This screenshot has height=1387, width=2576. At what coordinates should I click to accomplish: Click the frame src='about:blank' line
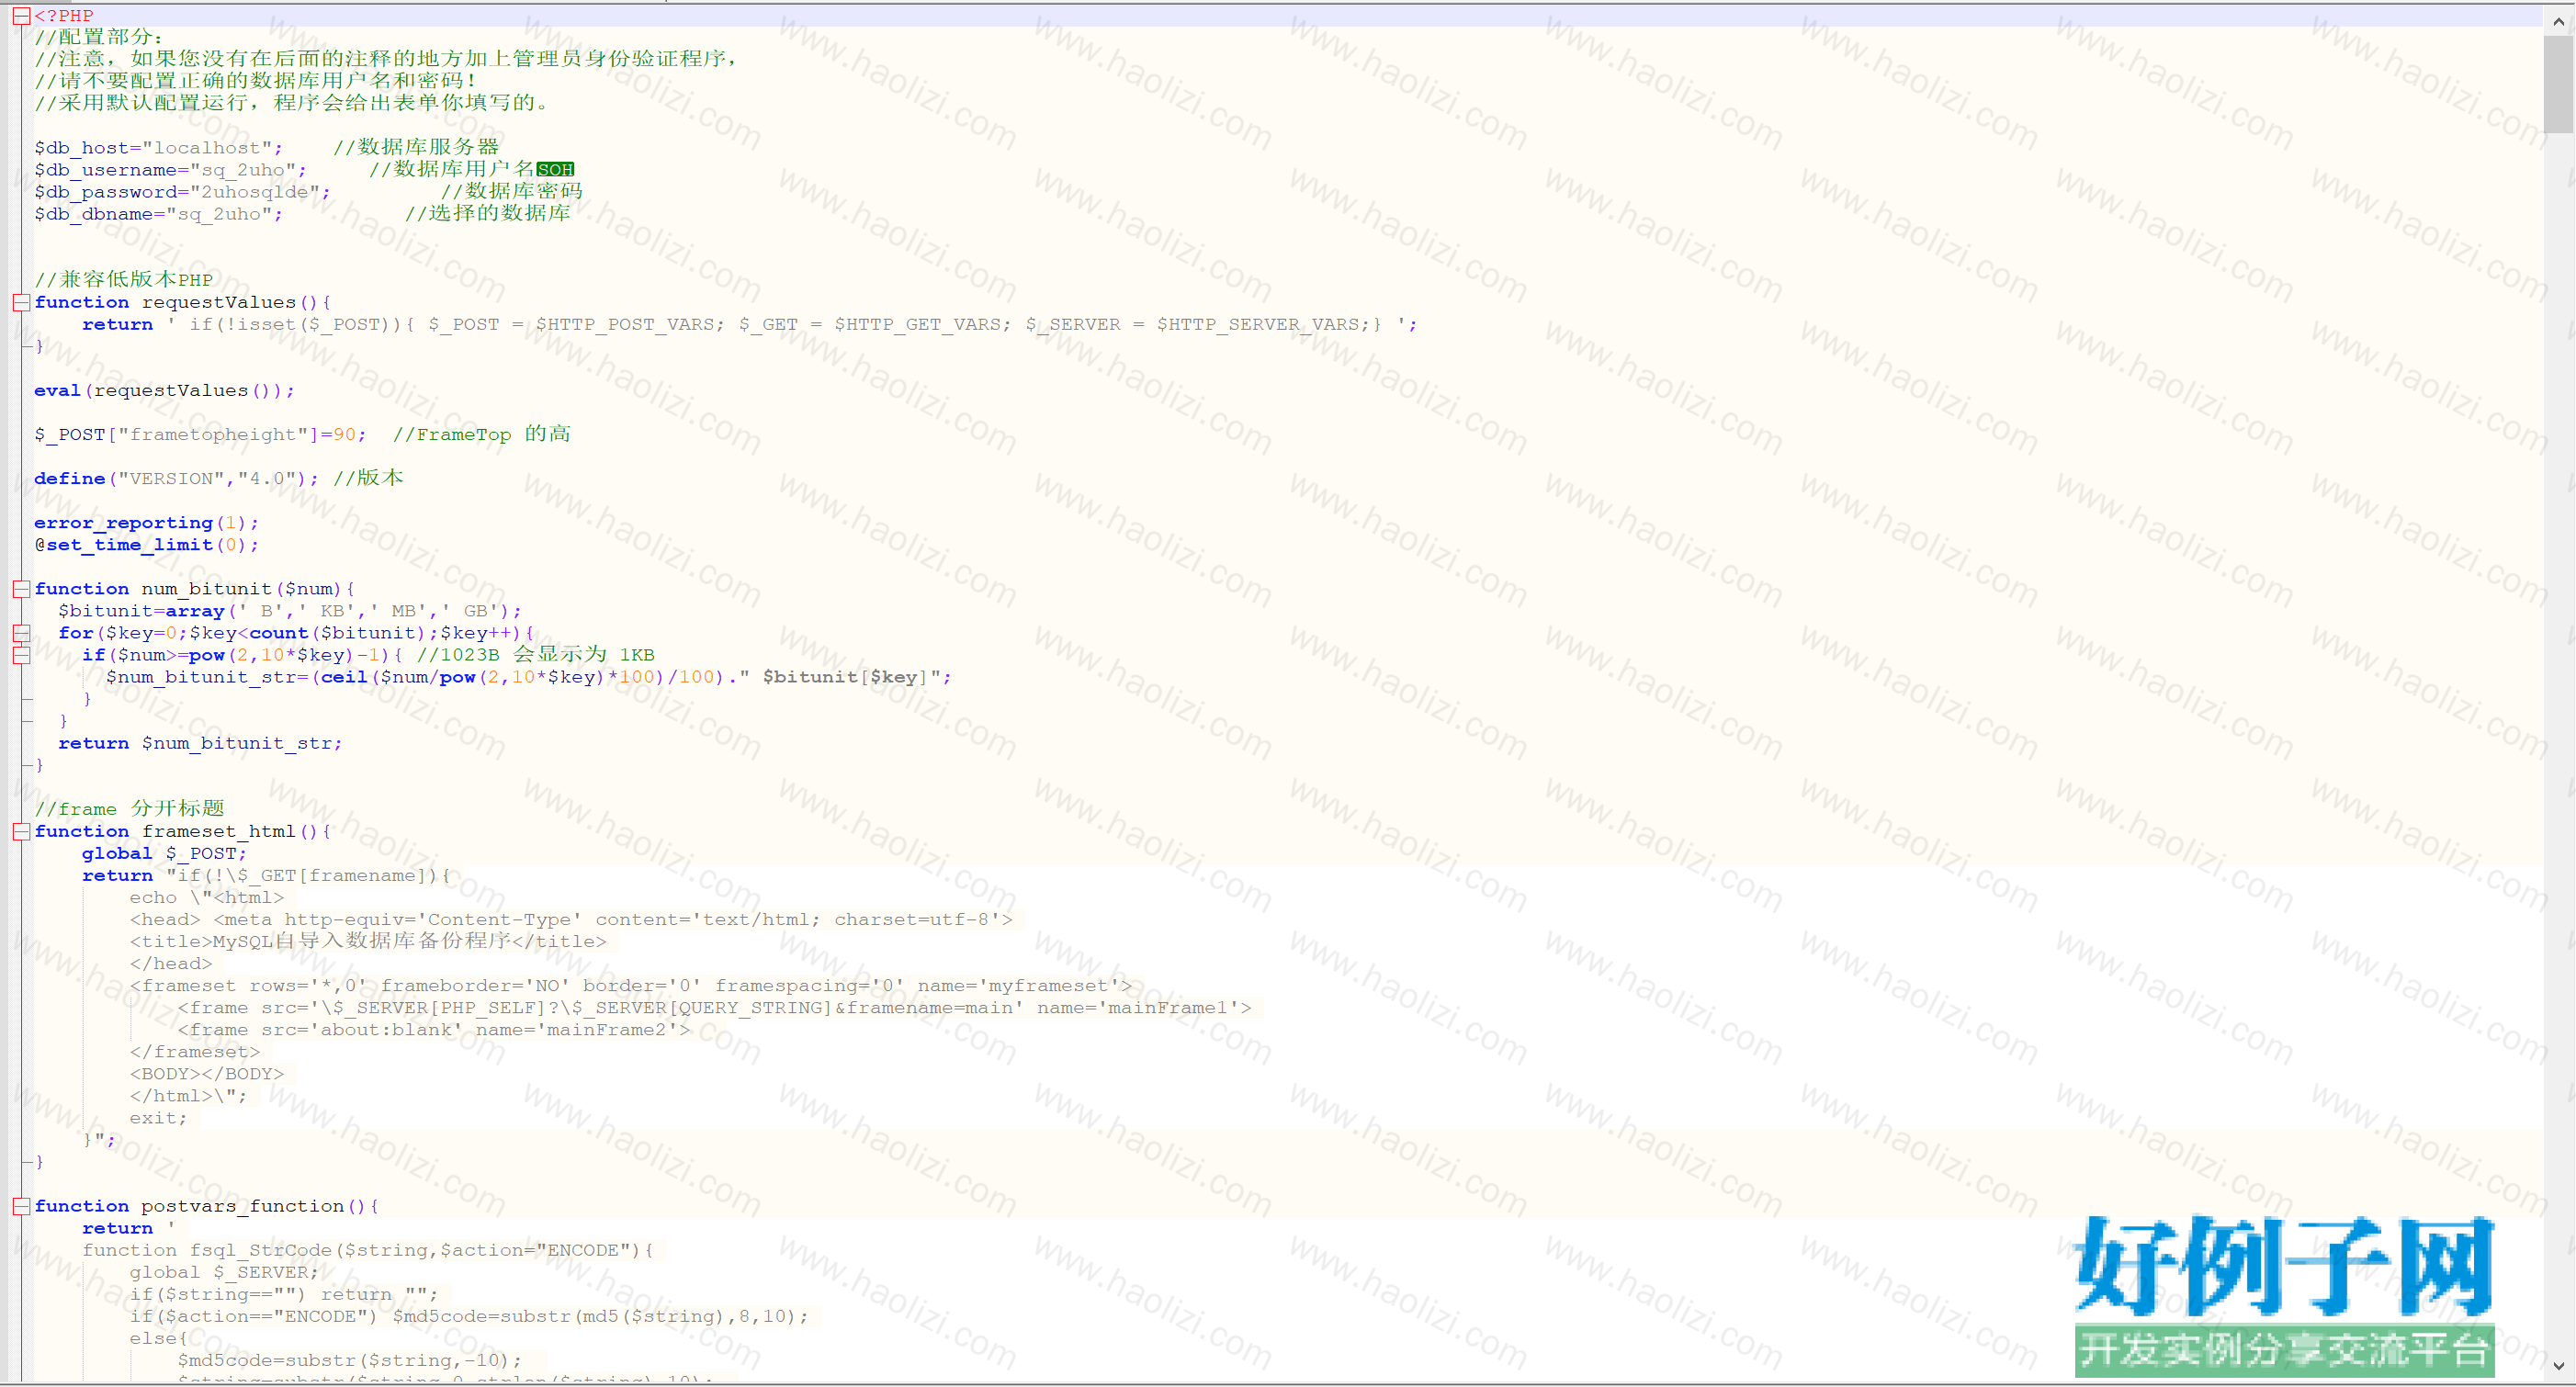coord(433,1030)
